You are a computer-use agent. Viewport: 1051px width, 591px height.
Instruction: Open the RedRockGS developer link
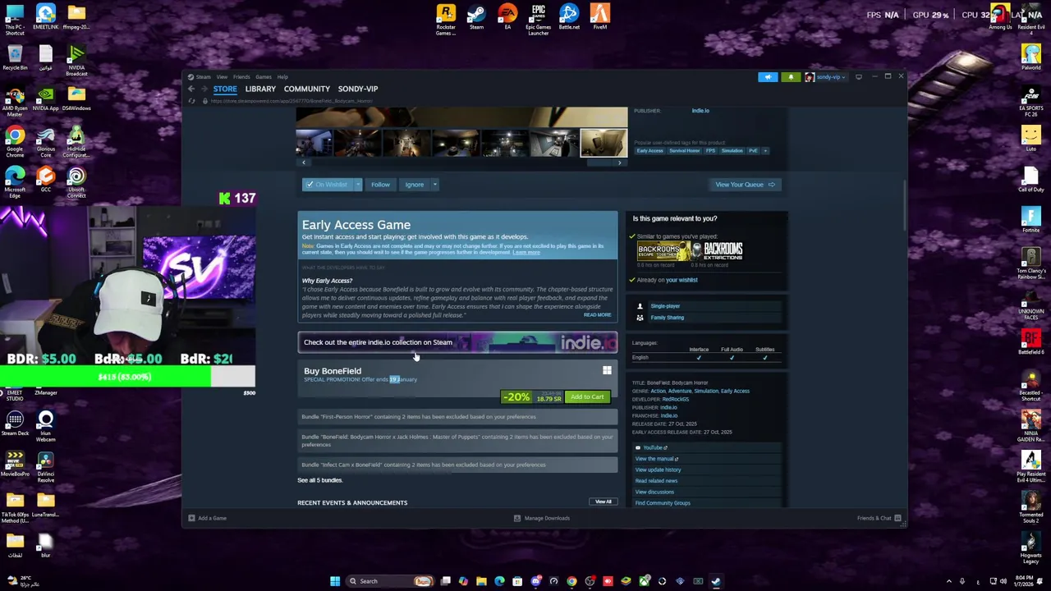click(676, 399)
